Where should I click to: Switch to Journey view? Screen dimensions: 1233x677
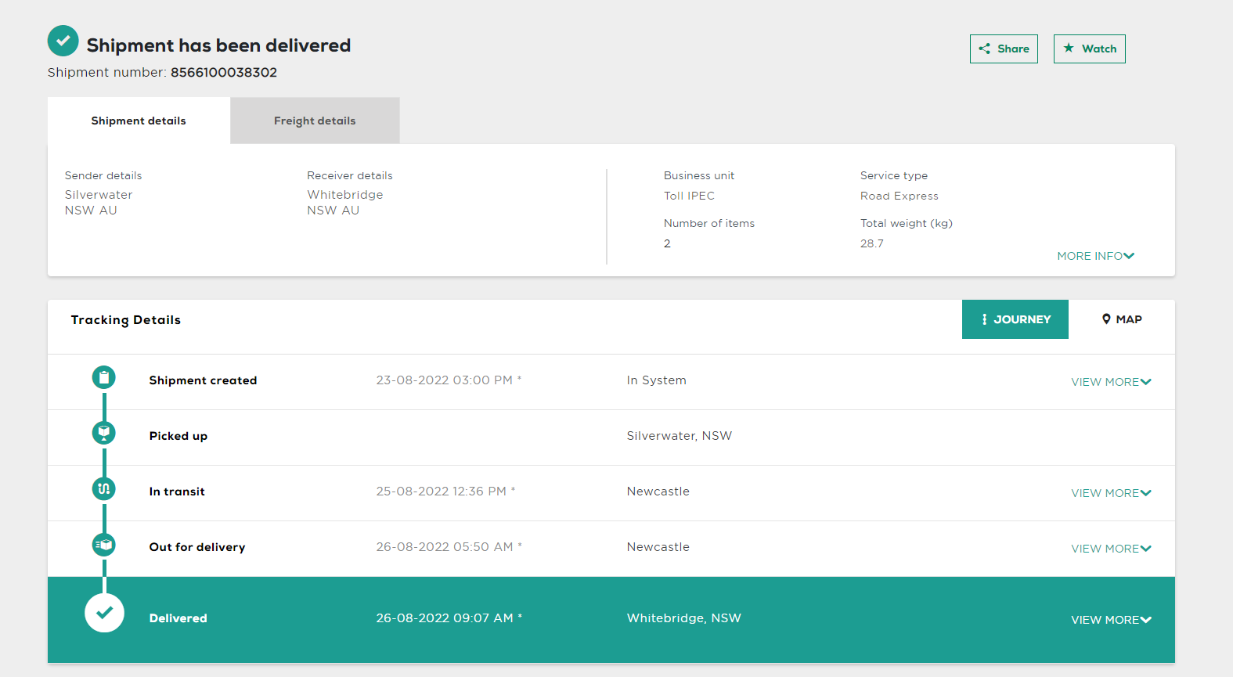[1015, 319]
